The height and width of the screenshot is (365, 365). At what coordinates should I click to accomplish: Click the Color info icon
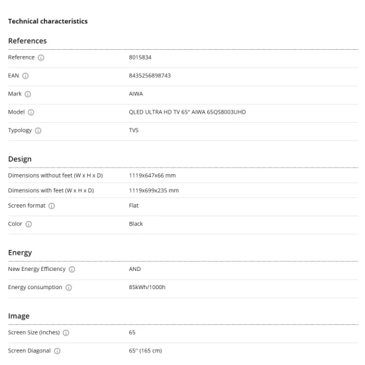29,224
